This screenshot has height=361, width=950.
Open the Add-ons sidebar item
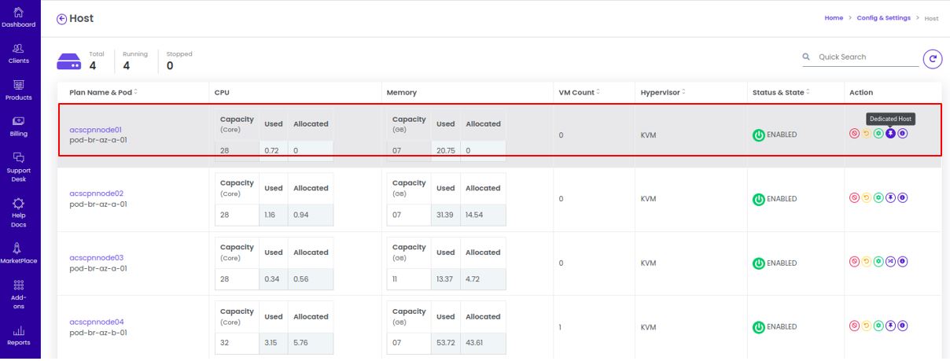(19, 294)
